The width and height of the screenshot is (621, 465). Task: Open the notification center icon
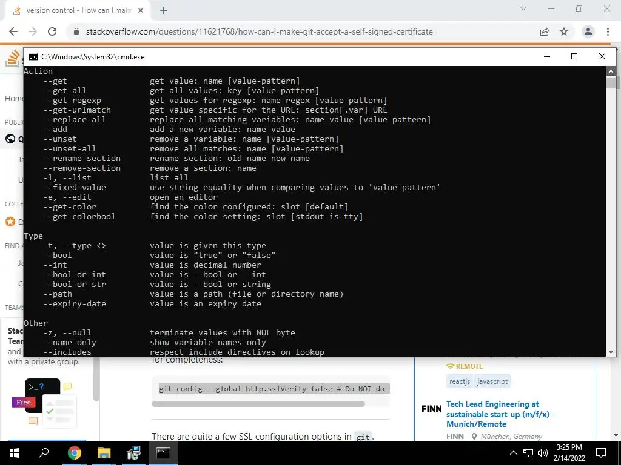pos(601,453)
